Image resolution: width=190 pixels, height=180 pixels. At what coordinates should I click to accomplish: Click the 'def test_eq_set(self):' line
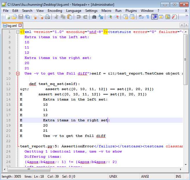click(54, 84)
